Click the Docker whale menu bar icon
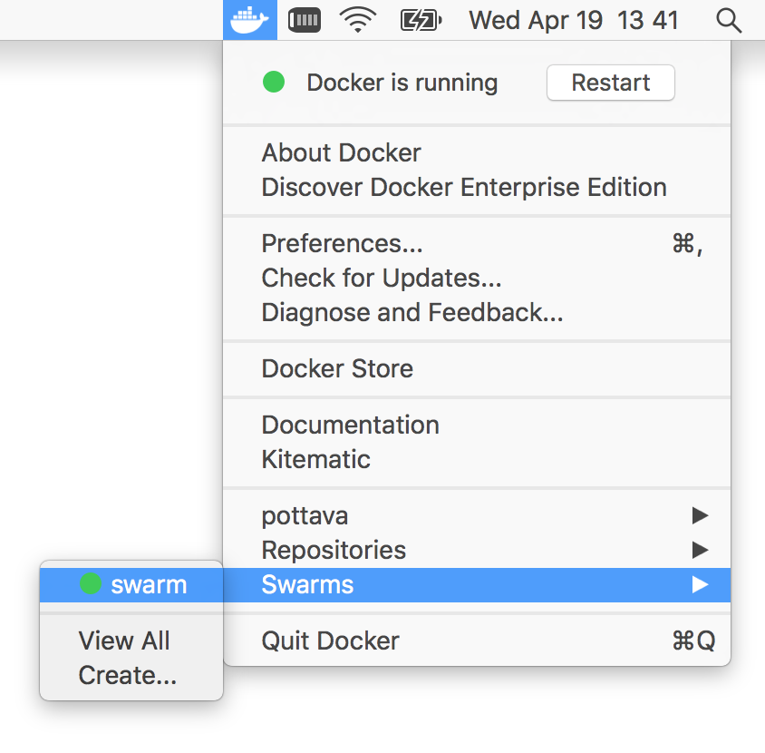The height and width of the screenshot is (753, 765). click(x=250, y=20)
